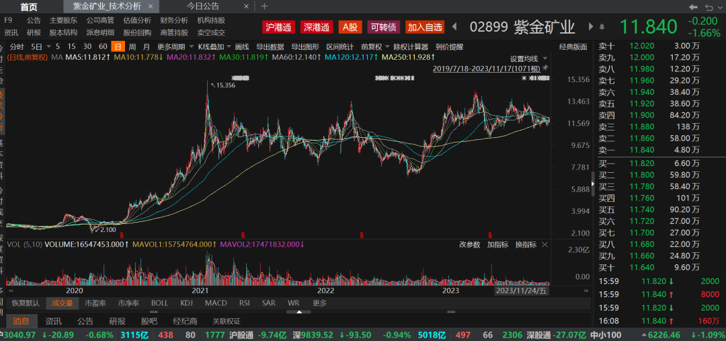Open 估值分析 in the info menu

pos(137,20)
